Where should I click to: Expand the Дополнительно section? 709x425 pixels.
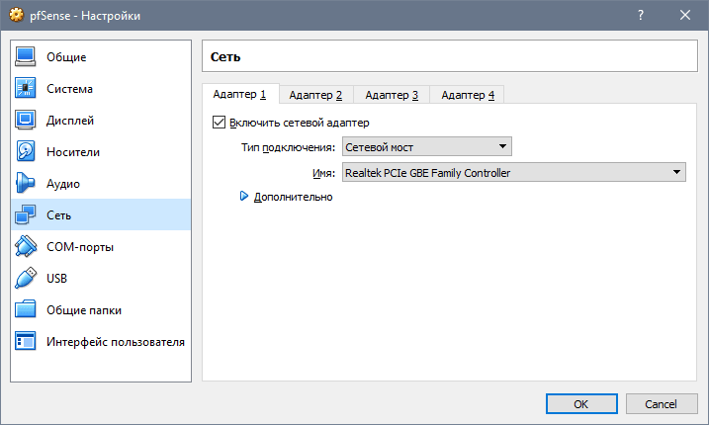point(245,197)
